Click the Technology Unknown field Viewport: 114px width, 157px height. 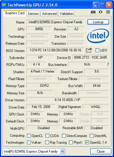point(38,36)
